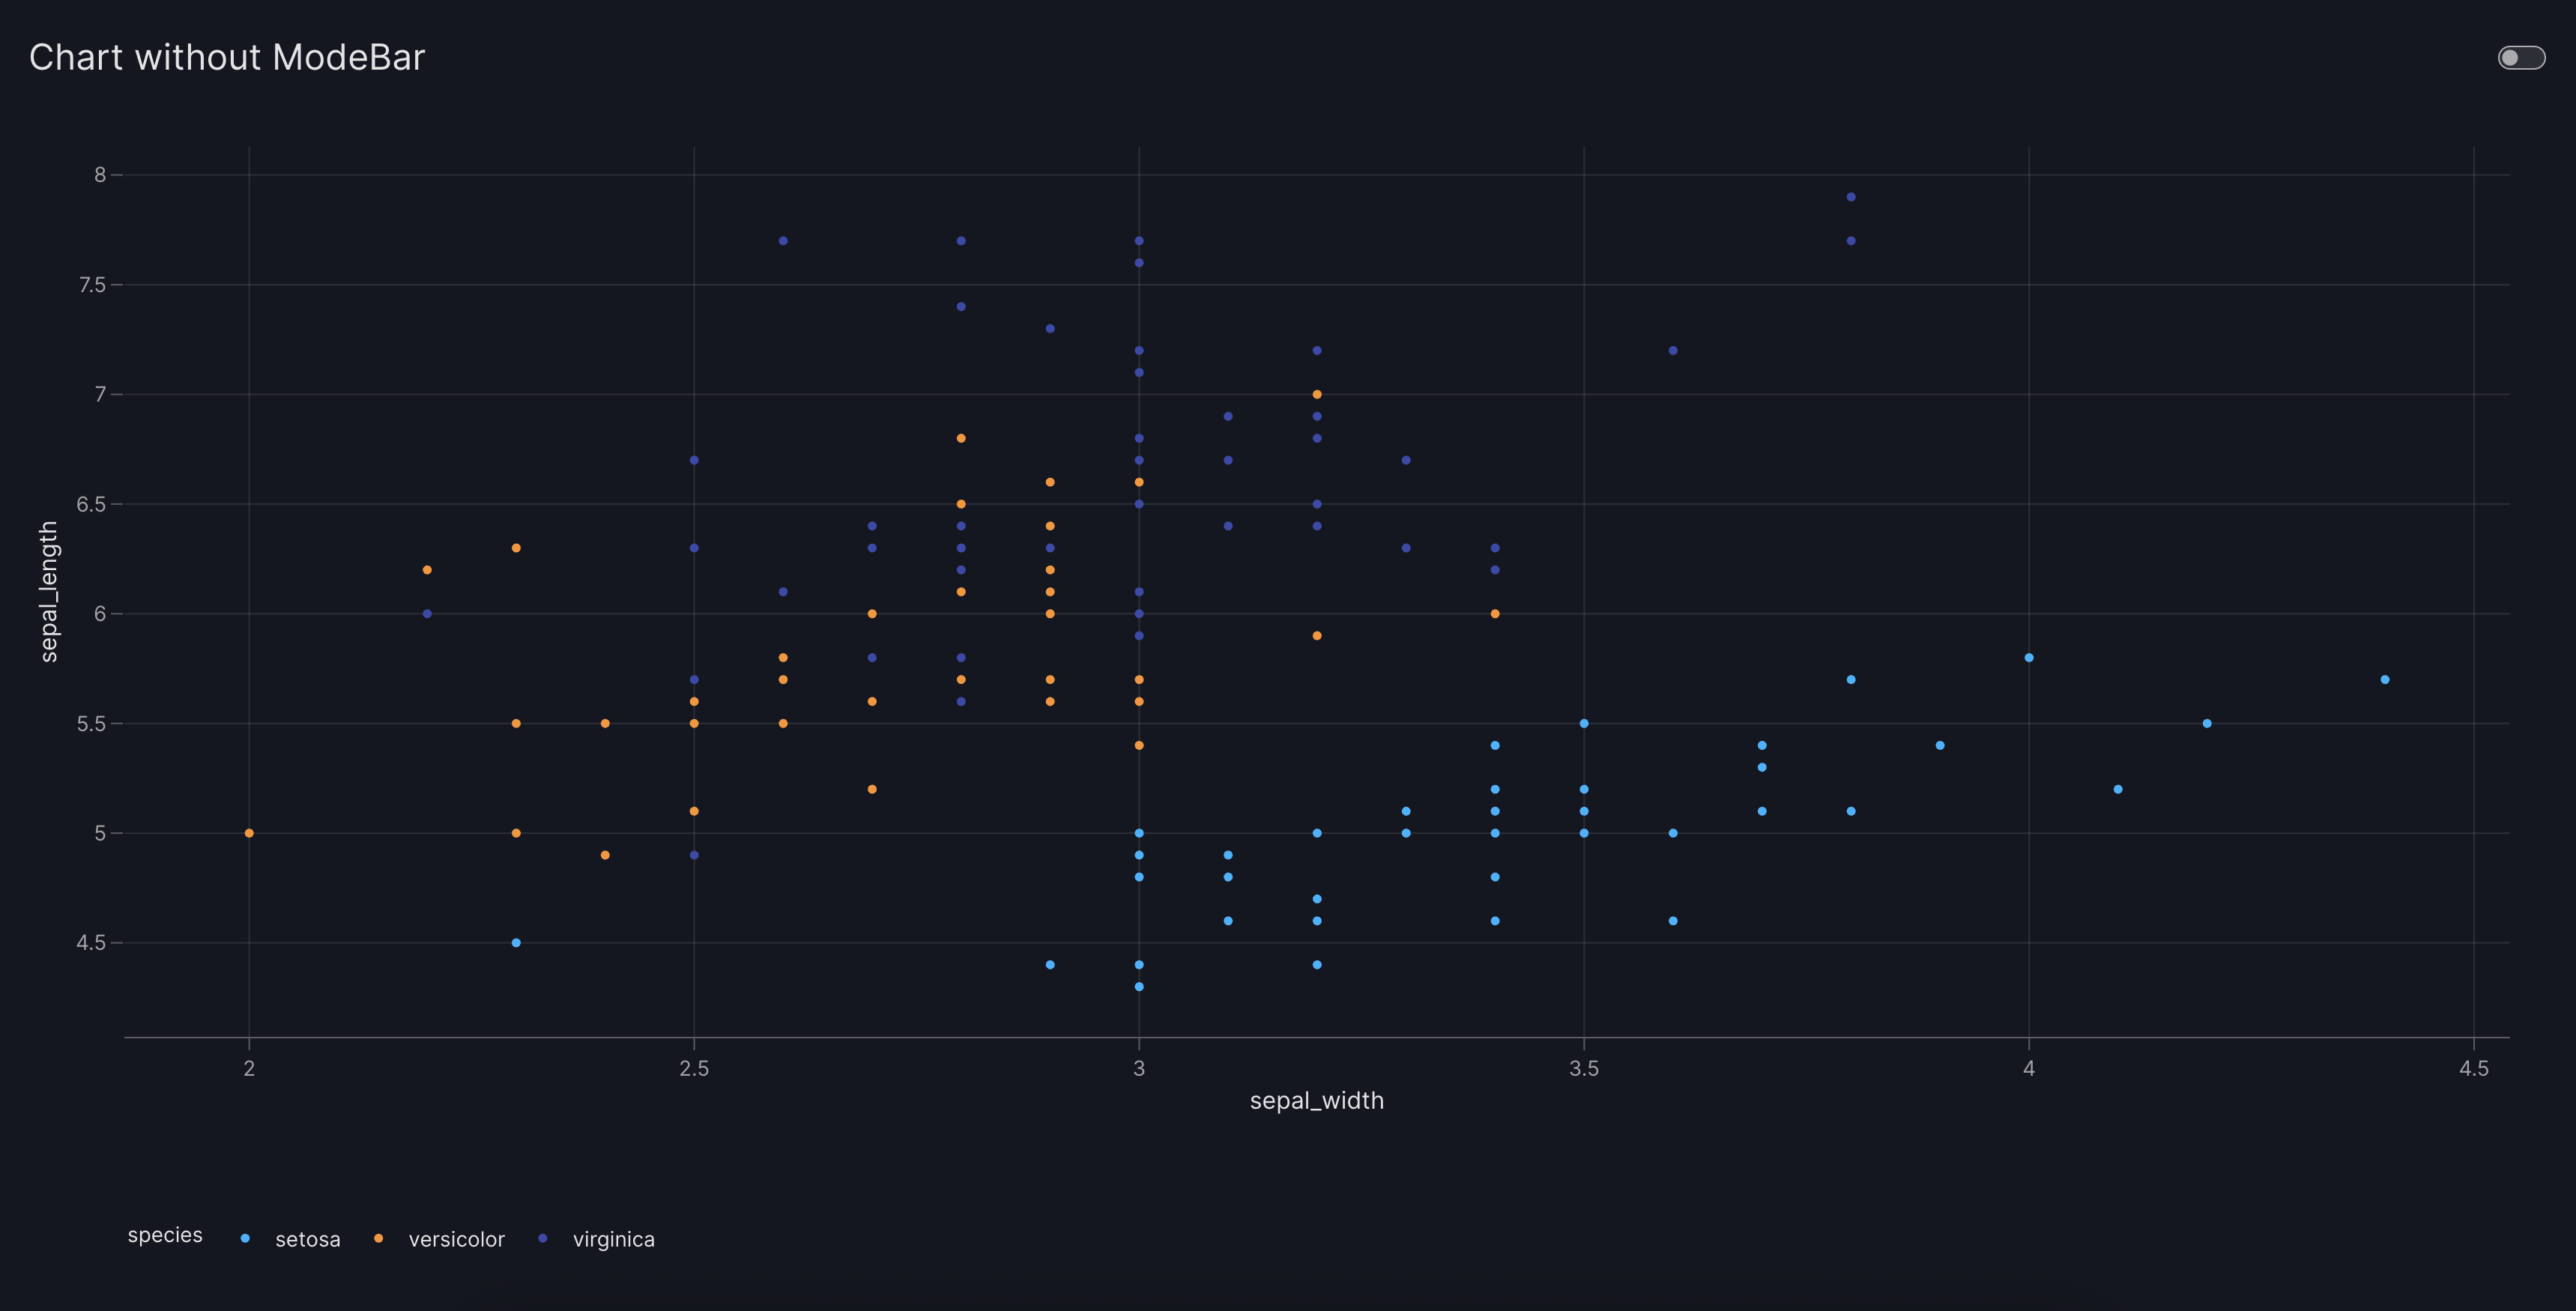This screenshot has height=1311, width=2576.
Task: Select the orange versicolor point at sepal_width 2
Action: 249,833
